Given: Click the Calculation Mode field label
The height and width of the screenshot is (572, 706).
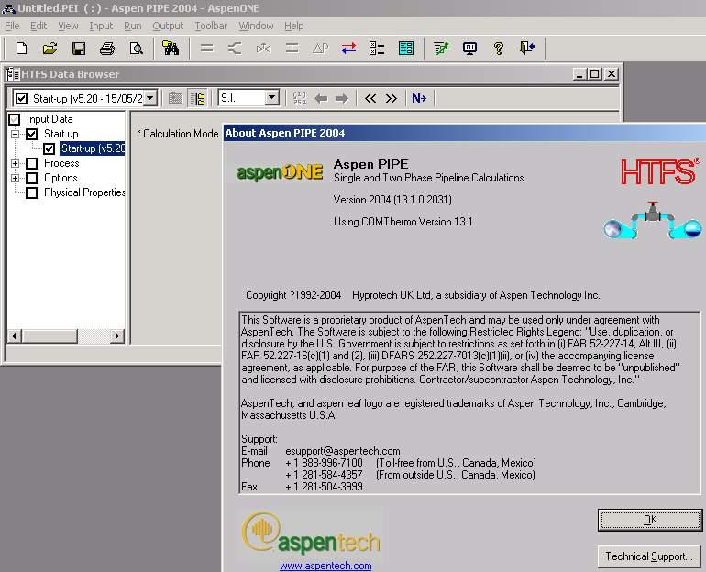Looking at the screenshot, I should (178, 134).
